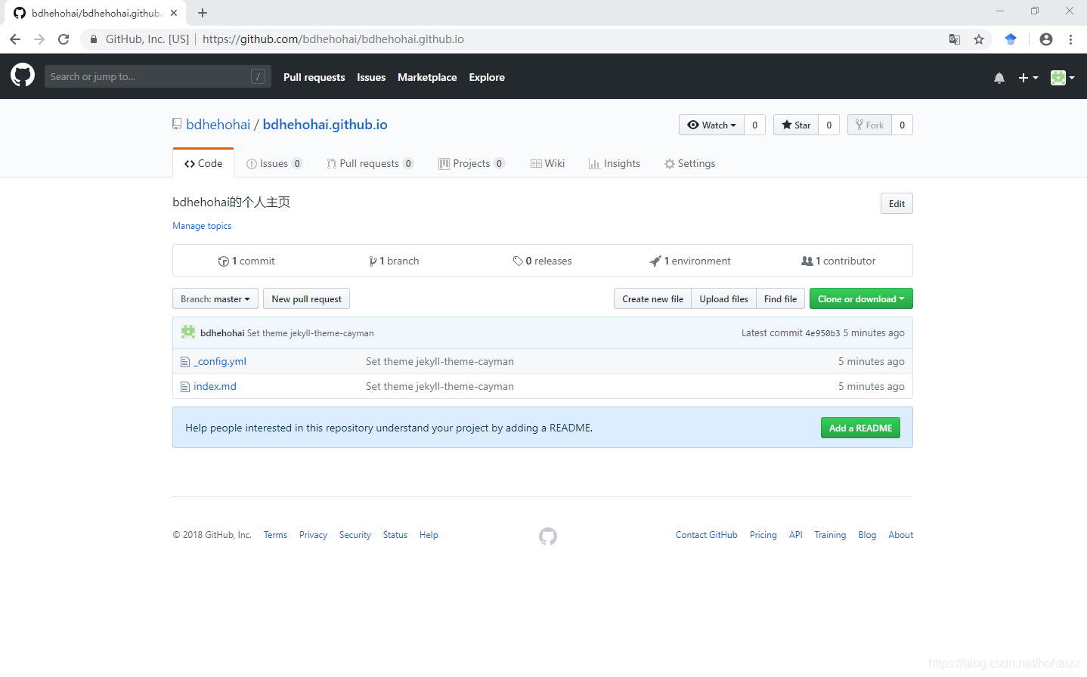Open the footer Contact GitHub link

pyautogui.click(x=706, y=535)
